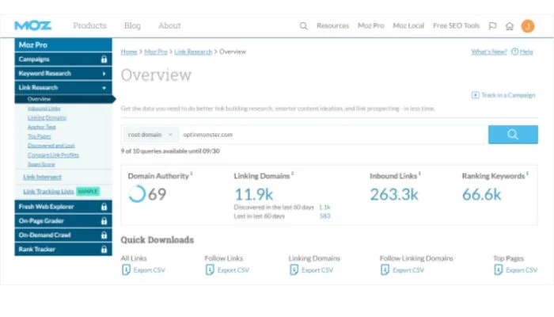Click the Track in a Campaign plus icon
The width and height of the screenshot is (554, 317).
click(475, 95)
